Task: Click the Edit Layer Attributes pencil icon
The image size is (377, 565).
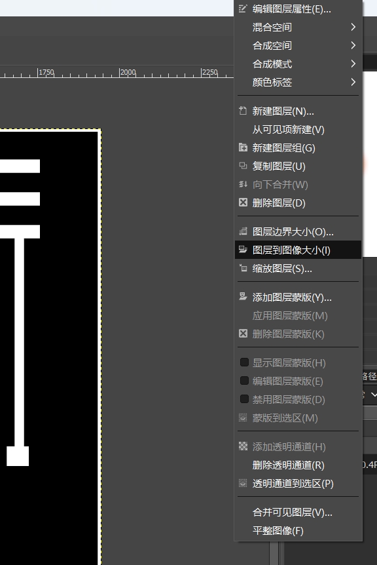Action: (x=243, y=9)
